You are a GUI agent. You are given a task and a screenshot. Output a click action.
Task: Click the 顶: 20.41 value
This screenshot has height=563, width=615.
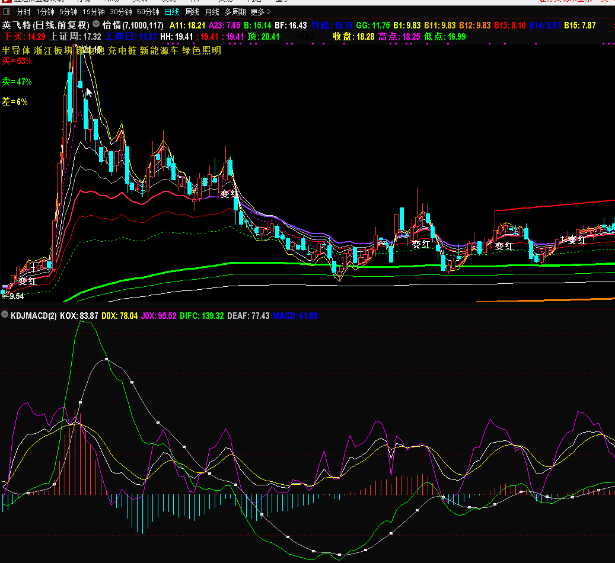pos(263,37)
